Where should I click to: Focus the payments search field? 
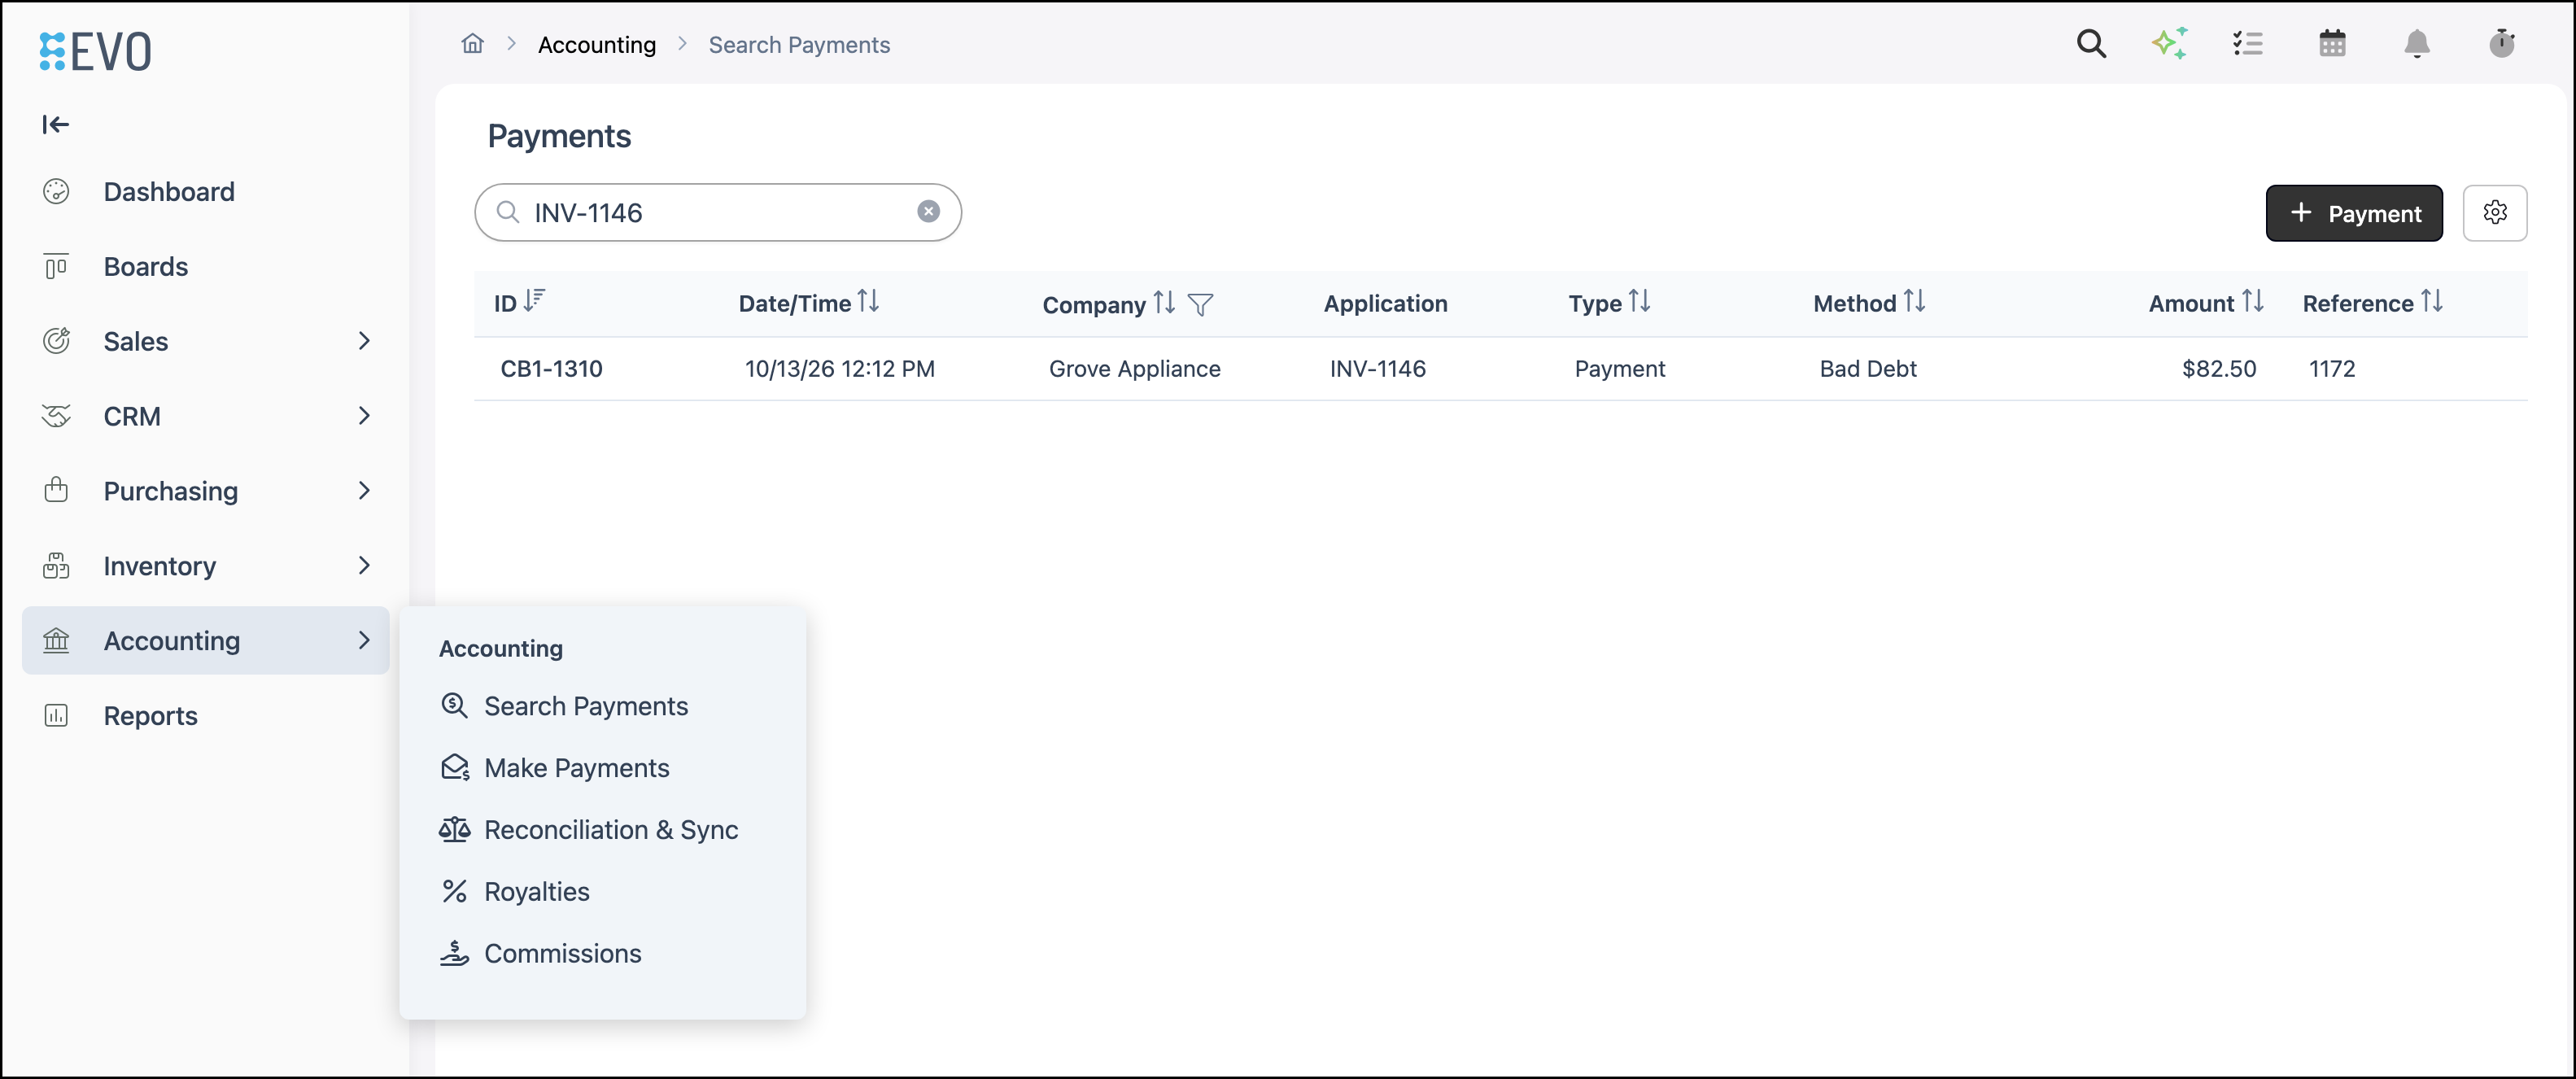[718, 212]
